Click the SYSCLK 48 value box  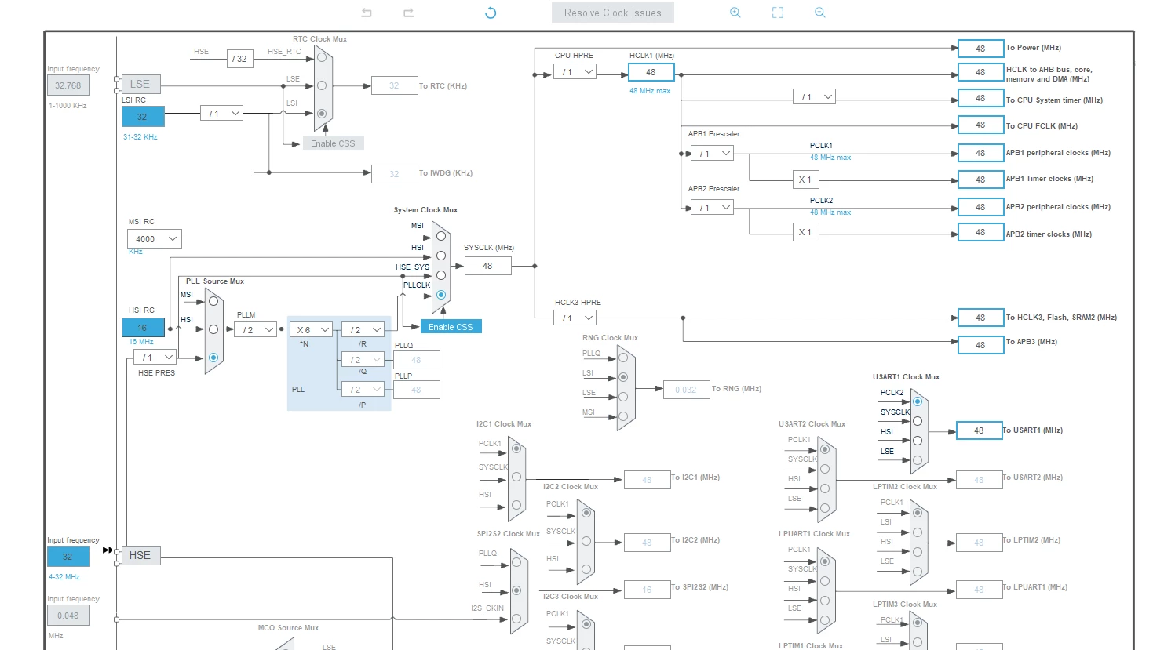tap(487, 266)
